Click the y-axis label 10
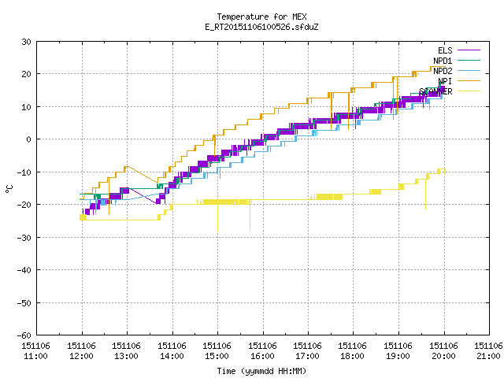 pyautogui.click(x=26, y=107)
